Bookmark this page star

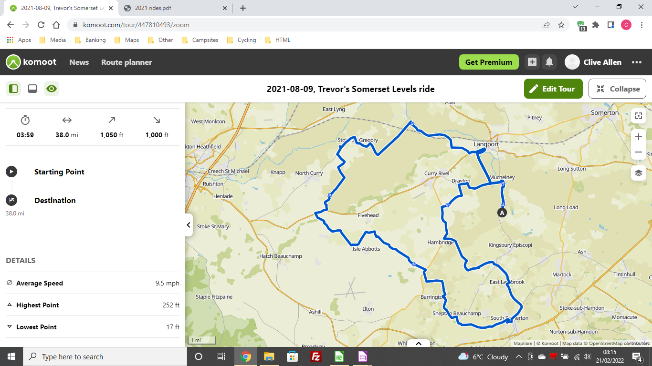561,25
